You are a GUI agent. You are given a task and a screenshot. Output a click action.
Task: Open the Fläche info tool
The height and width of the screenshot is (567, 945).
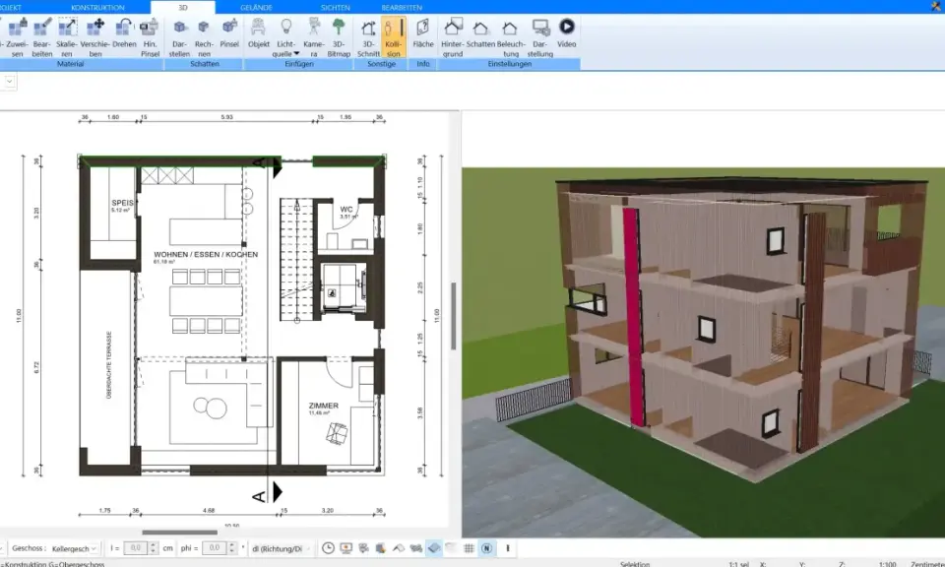click(423, 33)
